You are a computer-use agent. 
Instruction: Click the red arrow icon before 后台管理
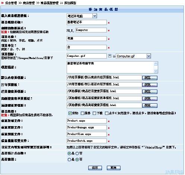point(2,3)
